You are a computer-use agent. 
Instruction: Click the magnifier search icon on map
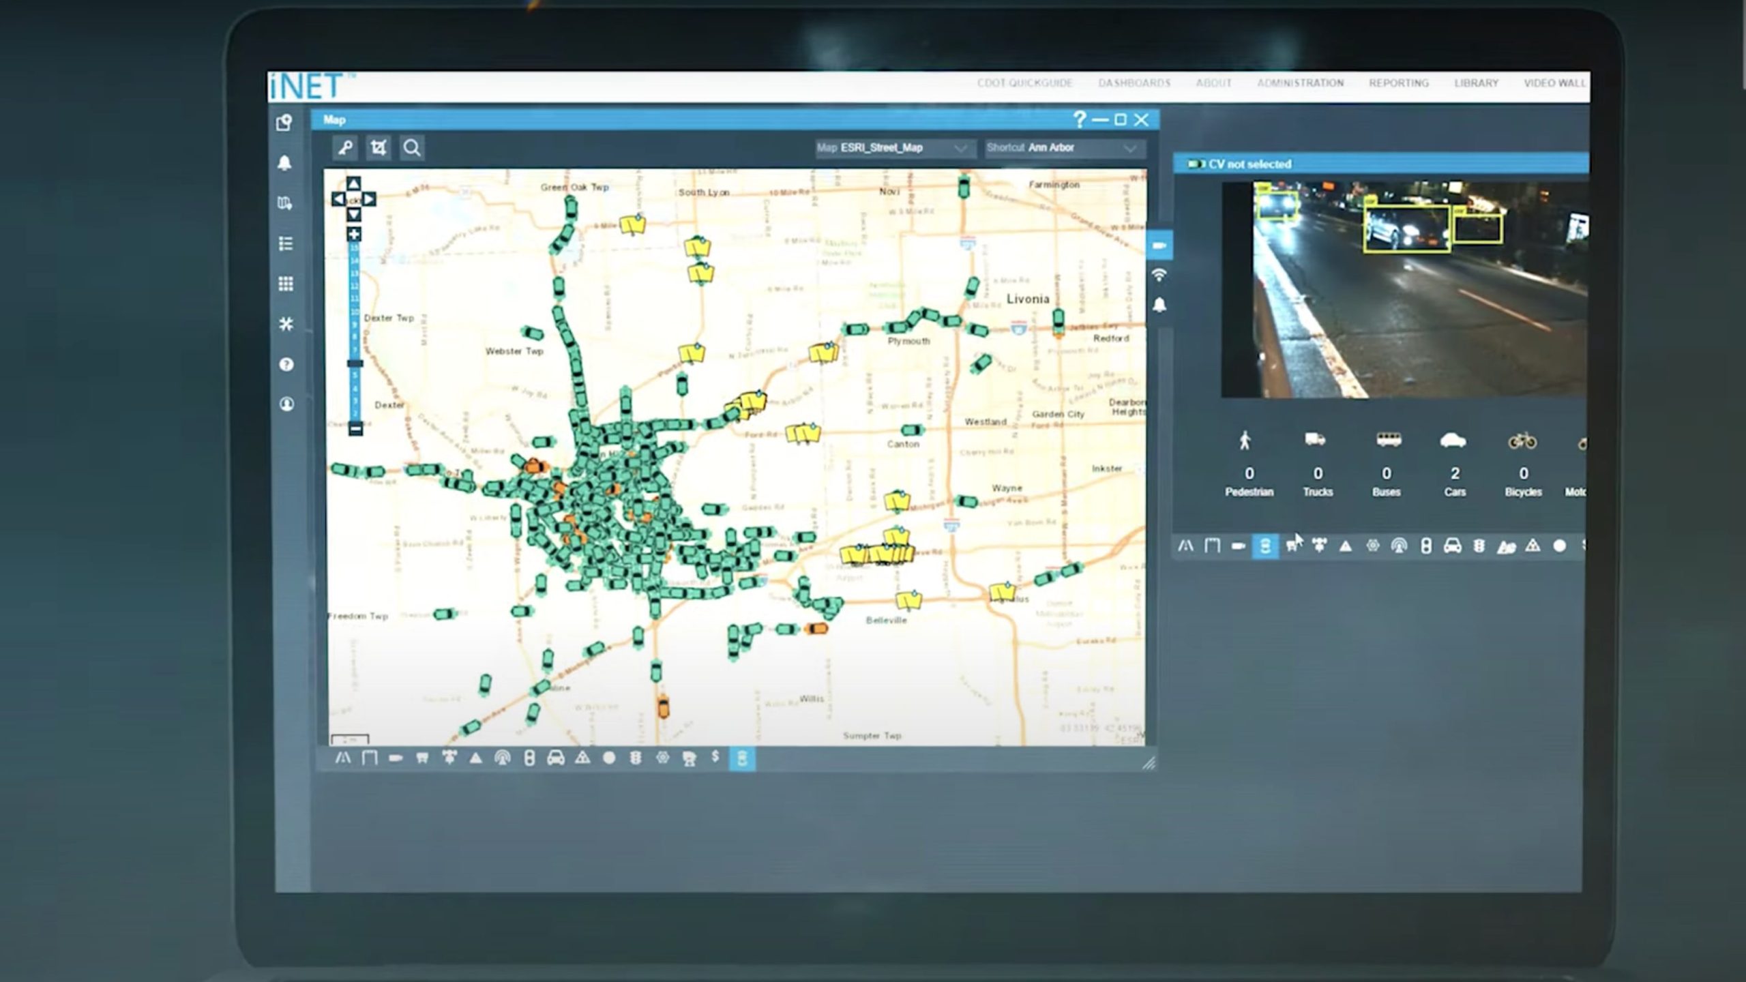tap(411, 148)
